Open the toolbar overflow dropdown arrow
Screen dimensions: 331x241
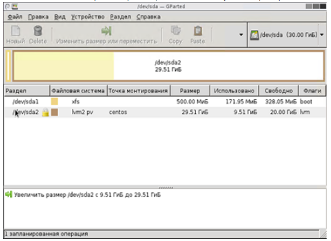pyautogui.click(x=241, y=34)
